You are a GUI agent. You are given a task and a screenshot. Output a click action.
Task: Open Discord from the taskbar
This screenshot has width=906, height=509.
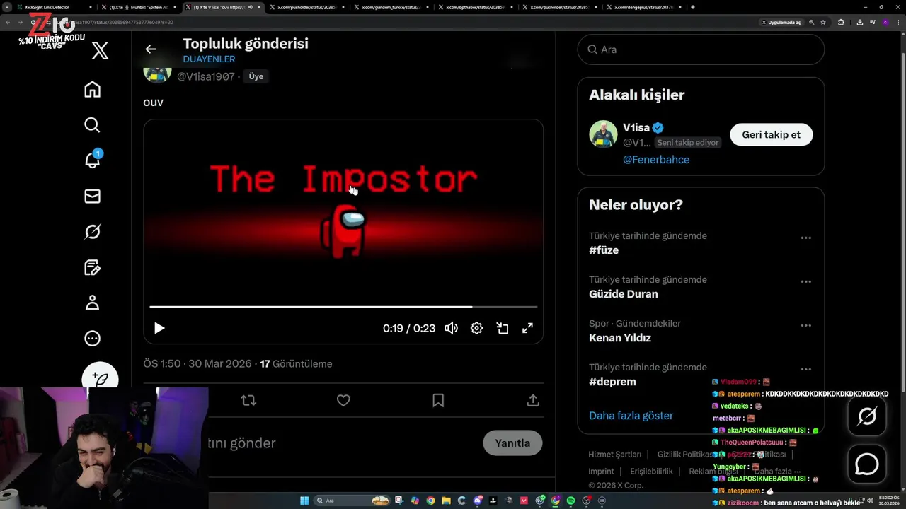click(478, 501)
